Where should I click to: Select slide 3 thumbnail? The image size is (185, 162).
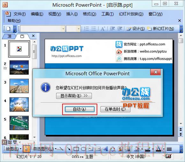pyautogui.click(x=19, y=86)
